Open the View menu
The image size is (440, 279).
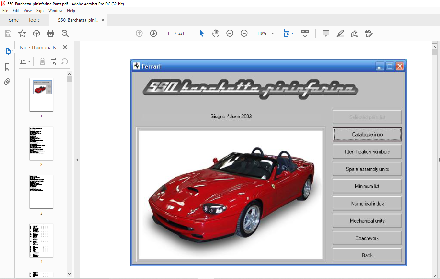[28, 11]
